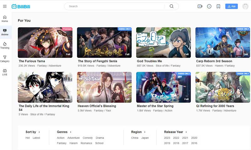Viewport: 251px width, 150px height.
Task: Select release year 2023
Action: [x=167, y=138]
